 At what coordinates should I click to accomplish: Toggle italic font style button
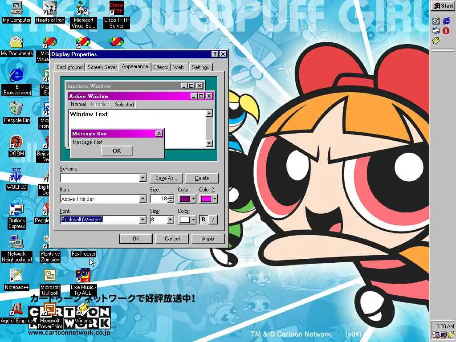pos(213,220)
